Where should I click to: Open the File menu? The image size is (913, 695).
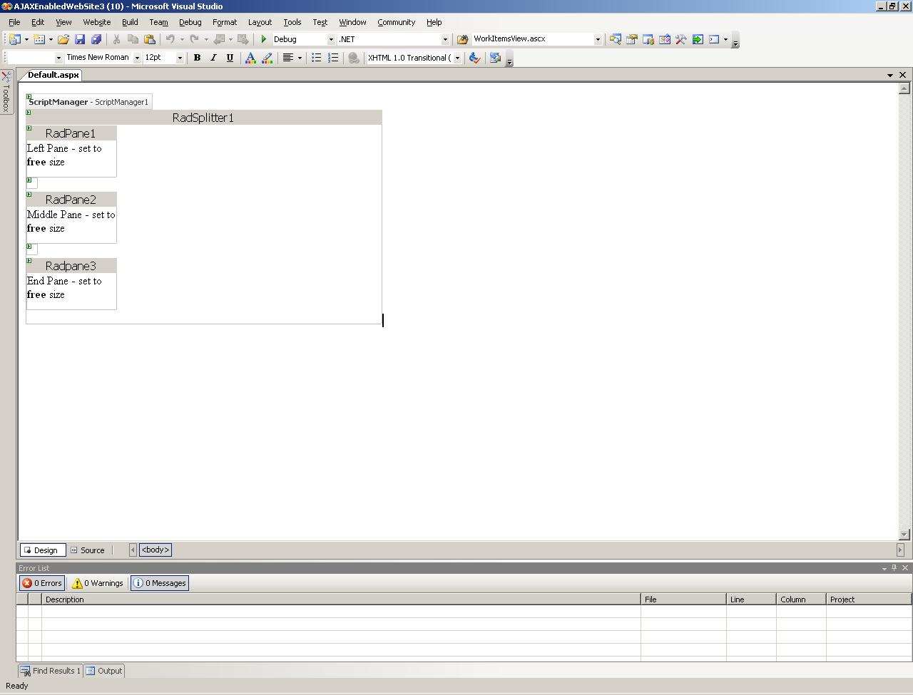(x=14, y=22)
